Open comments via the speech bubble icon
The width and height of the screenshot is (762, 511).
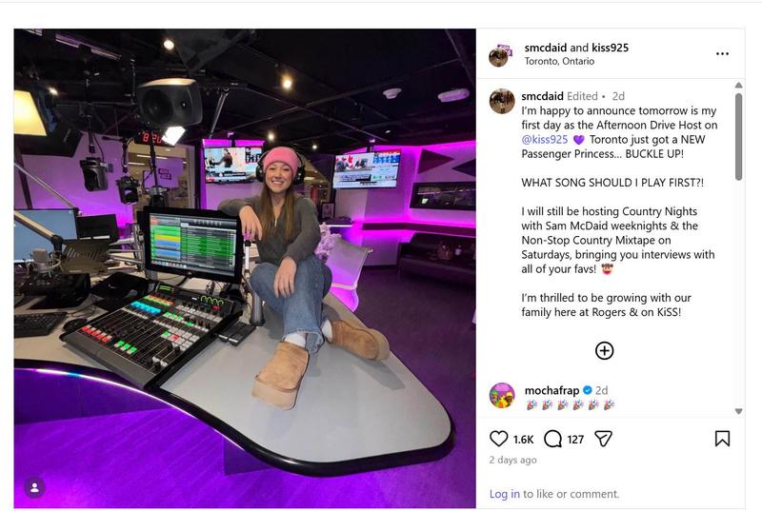click(x=552, y=439)
